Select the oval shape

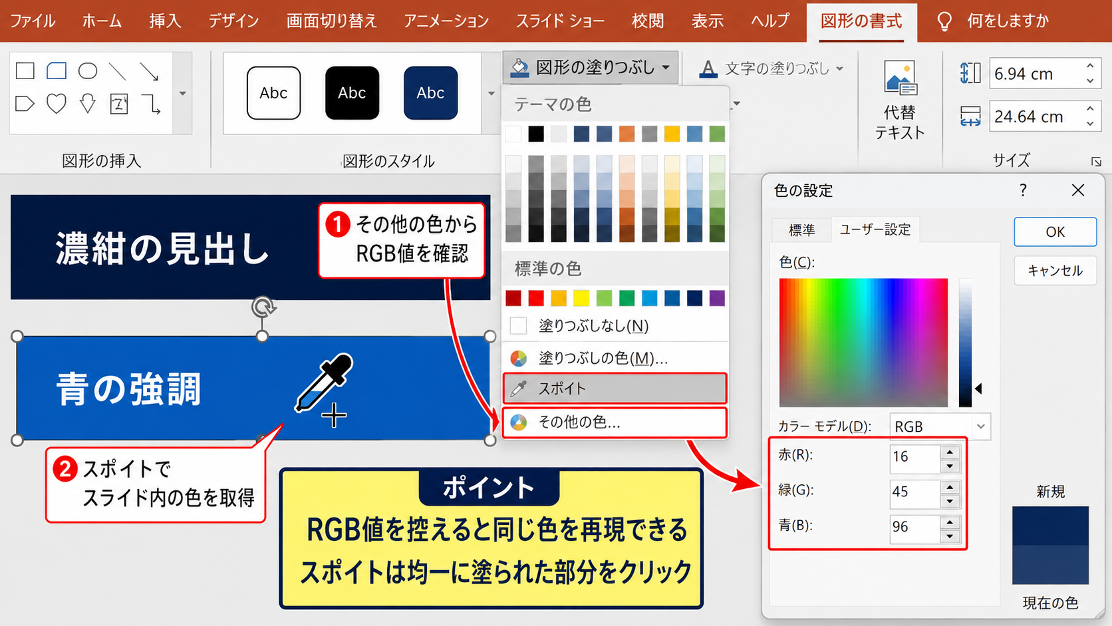click(x=88, y=71)
